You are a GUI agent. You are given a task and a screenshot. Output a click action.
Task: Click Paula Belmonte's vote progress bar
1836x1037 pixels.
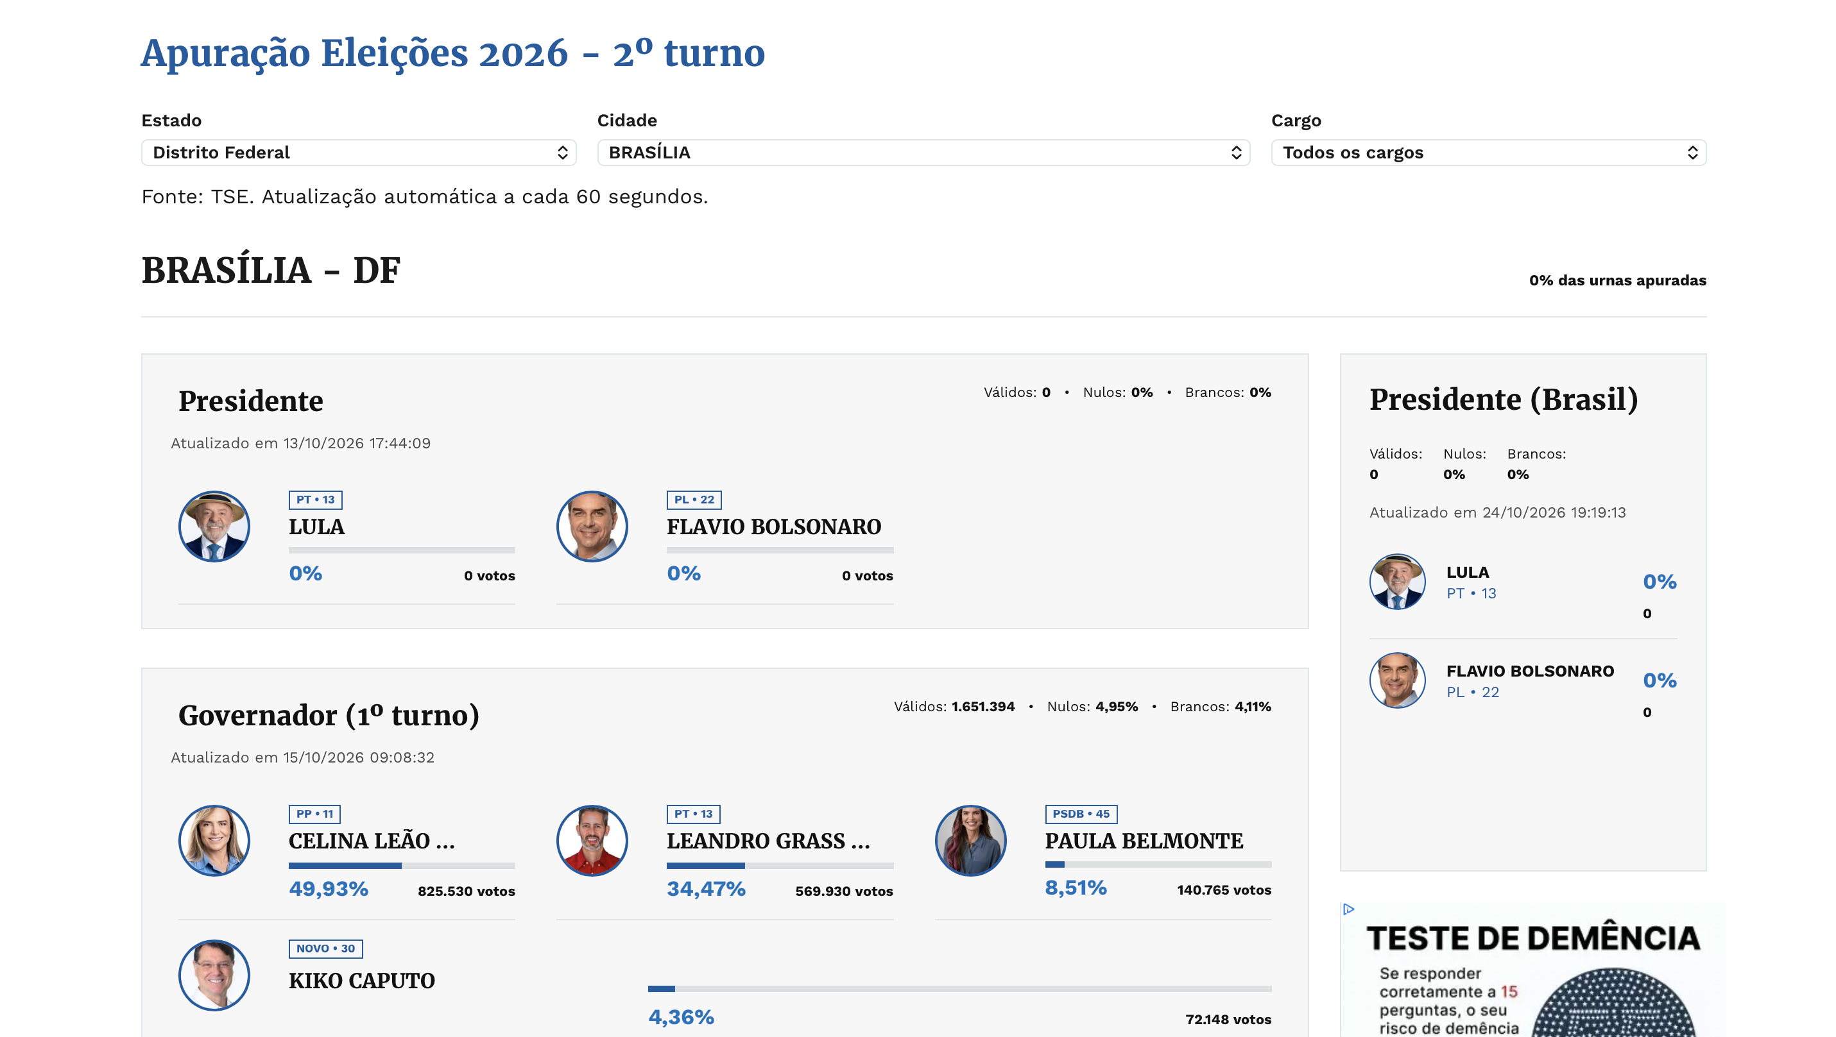coord(1158,864)
